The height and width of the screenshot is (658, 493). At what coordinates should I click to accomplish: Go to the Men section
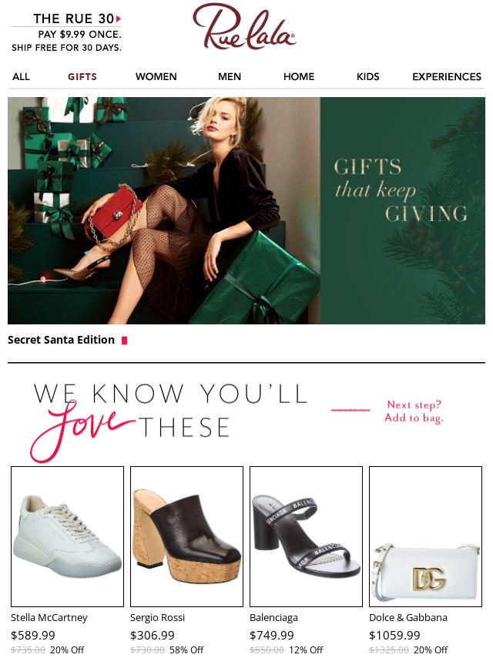tap(230, 77)
